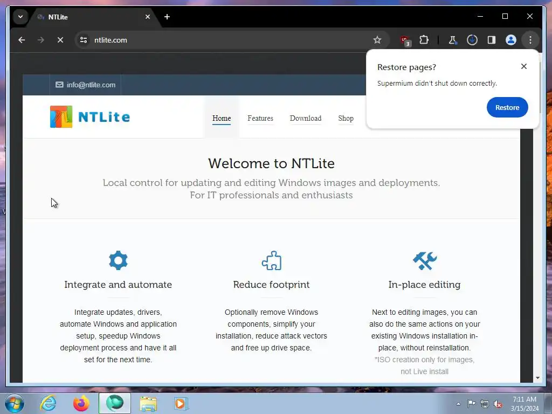552x414 pixels.
Task: Expand the tab search dropdown
Action: click(20, 17)
